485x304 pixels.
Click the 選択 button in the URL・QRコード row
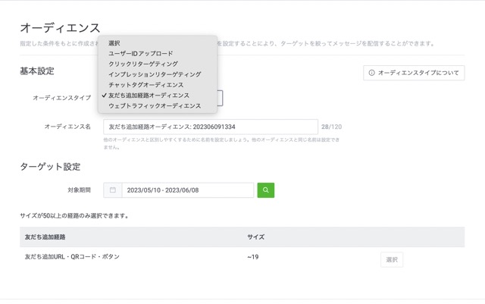point(392,260)
